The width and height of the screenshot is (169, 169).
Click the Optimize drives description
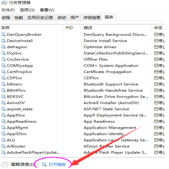coord(100,47)
